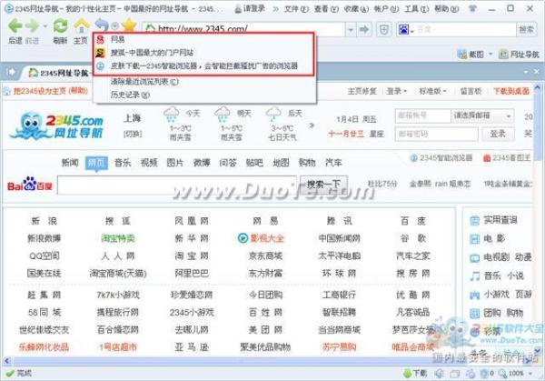The image size is (545, 381).
Task: Click the shirt skin icon in title bar
Action: [x=472, y=8]
